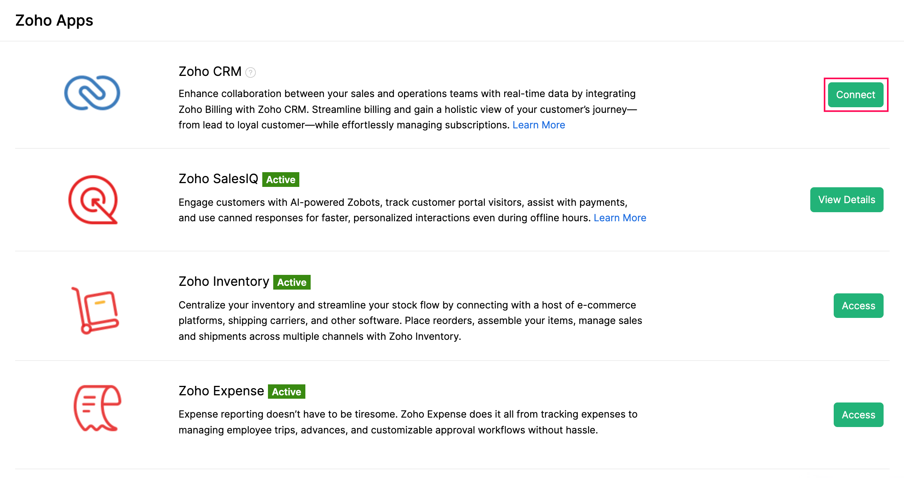Open Learn More for Zoho SalesIQ
Image resolution: width=904 pixels, height=478 pixels.
[620, 217]
